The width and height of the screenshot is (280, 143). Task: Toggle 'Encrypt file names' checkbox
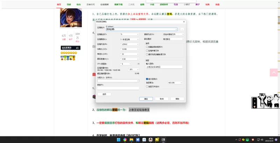pyautogui.click(x=147, y=86)
